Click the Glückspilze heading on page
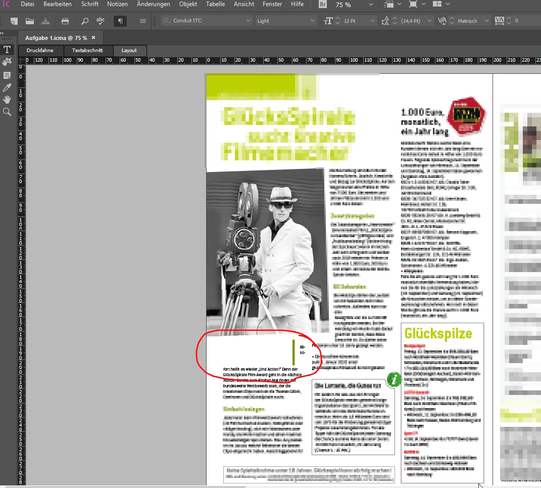Image resolution: width=541 pixels, height=488 pixels. tap(438, 333)
